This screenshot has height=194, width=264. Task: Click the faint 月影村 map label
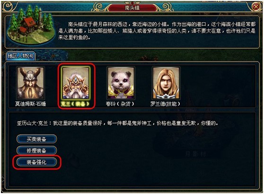(x=195, y=154)
